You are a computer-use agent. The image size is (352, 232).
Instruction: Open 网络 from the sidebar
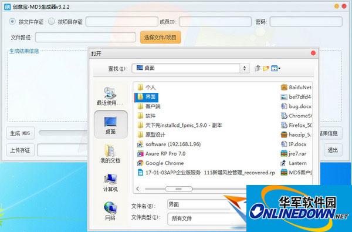(110, 211)
